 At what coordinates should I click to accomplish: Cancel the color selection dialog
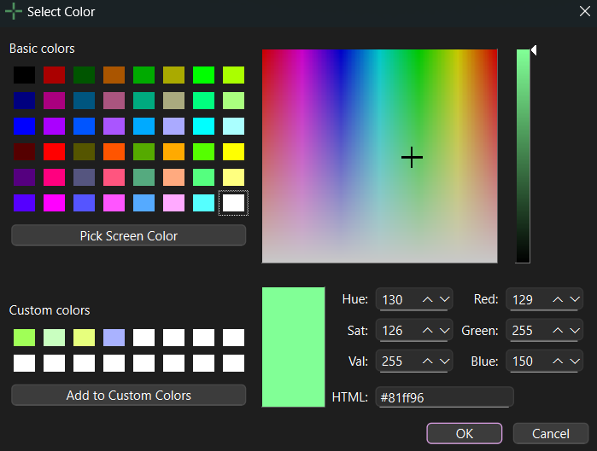pos(551,433)
